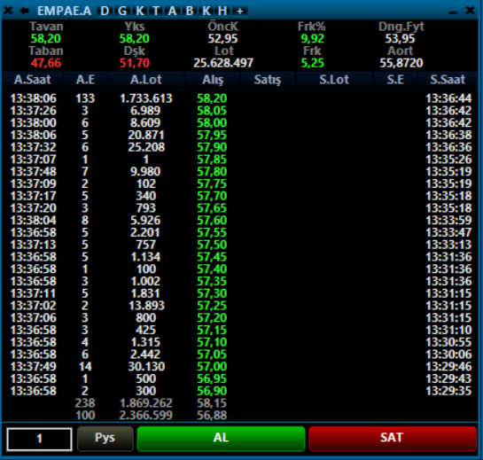Click the back arrow in the title bar
This screenshot has width=483, height=460.
[24, 11]
